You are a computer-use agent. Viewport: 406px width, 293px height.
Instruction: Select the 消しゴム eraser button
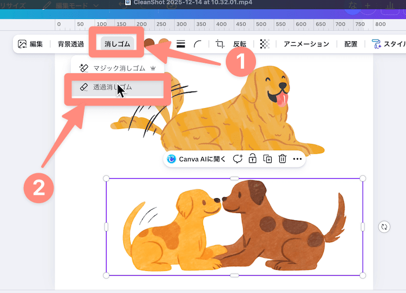pyautogui.click(x=117, y=44)
